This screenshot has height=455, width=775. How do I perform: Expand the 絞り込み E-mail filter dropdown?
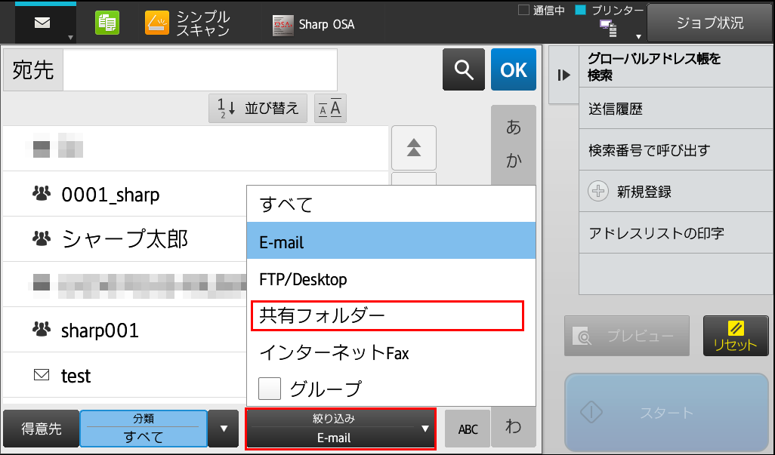coord(340,429)
